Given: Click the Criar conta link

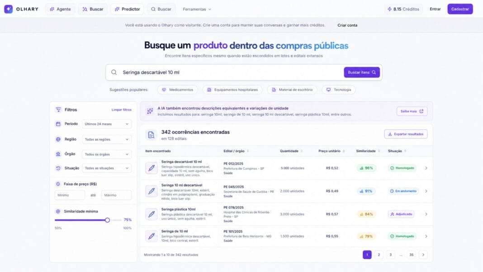Looking at the screenshot, I should point(347,25).
